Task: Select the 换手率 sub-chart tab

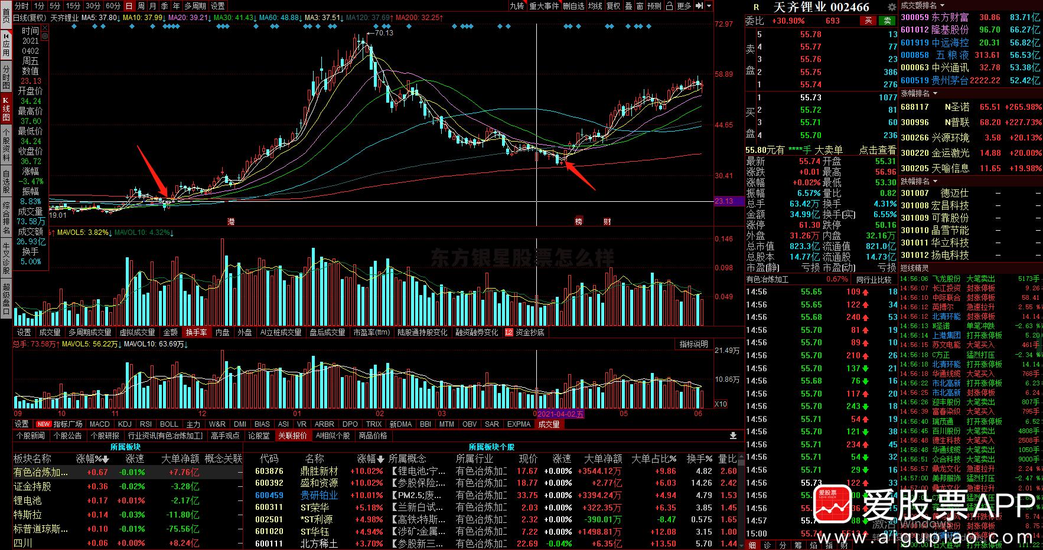Action: [x=196, y=332]
